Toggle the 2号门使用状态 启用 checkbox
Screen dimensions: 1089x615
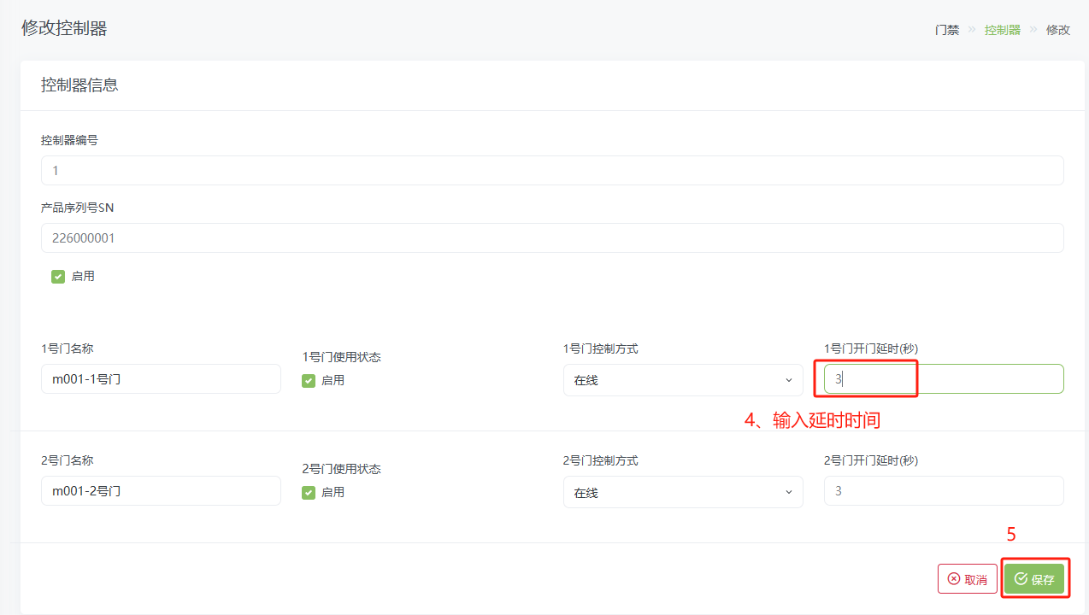pyautogui.click(x=309, y=493)
